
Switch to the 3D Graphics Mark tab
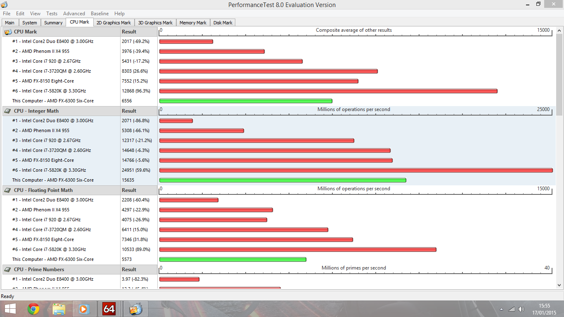point(155,23)
